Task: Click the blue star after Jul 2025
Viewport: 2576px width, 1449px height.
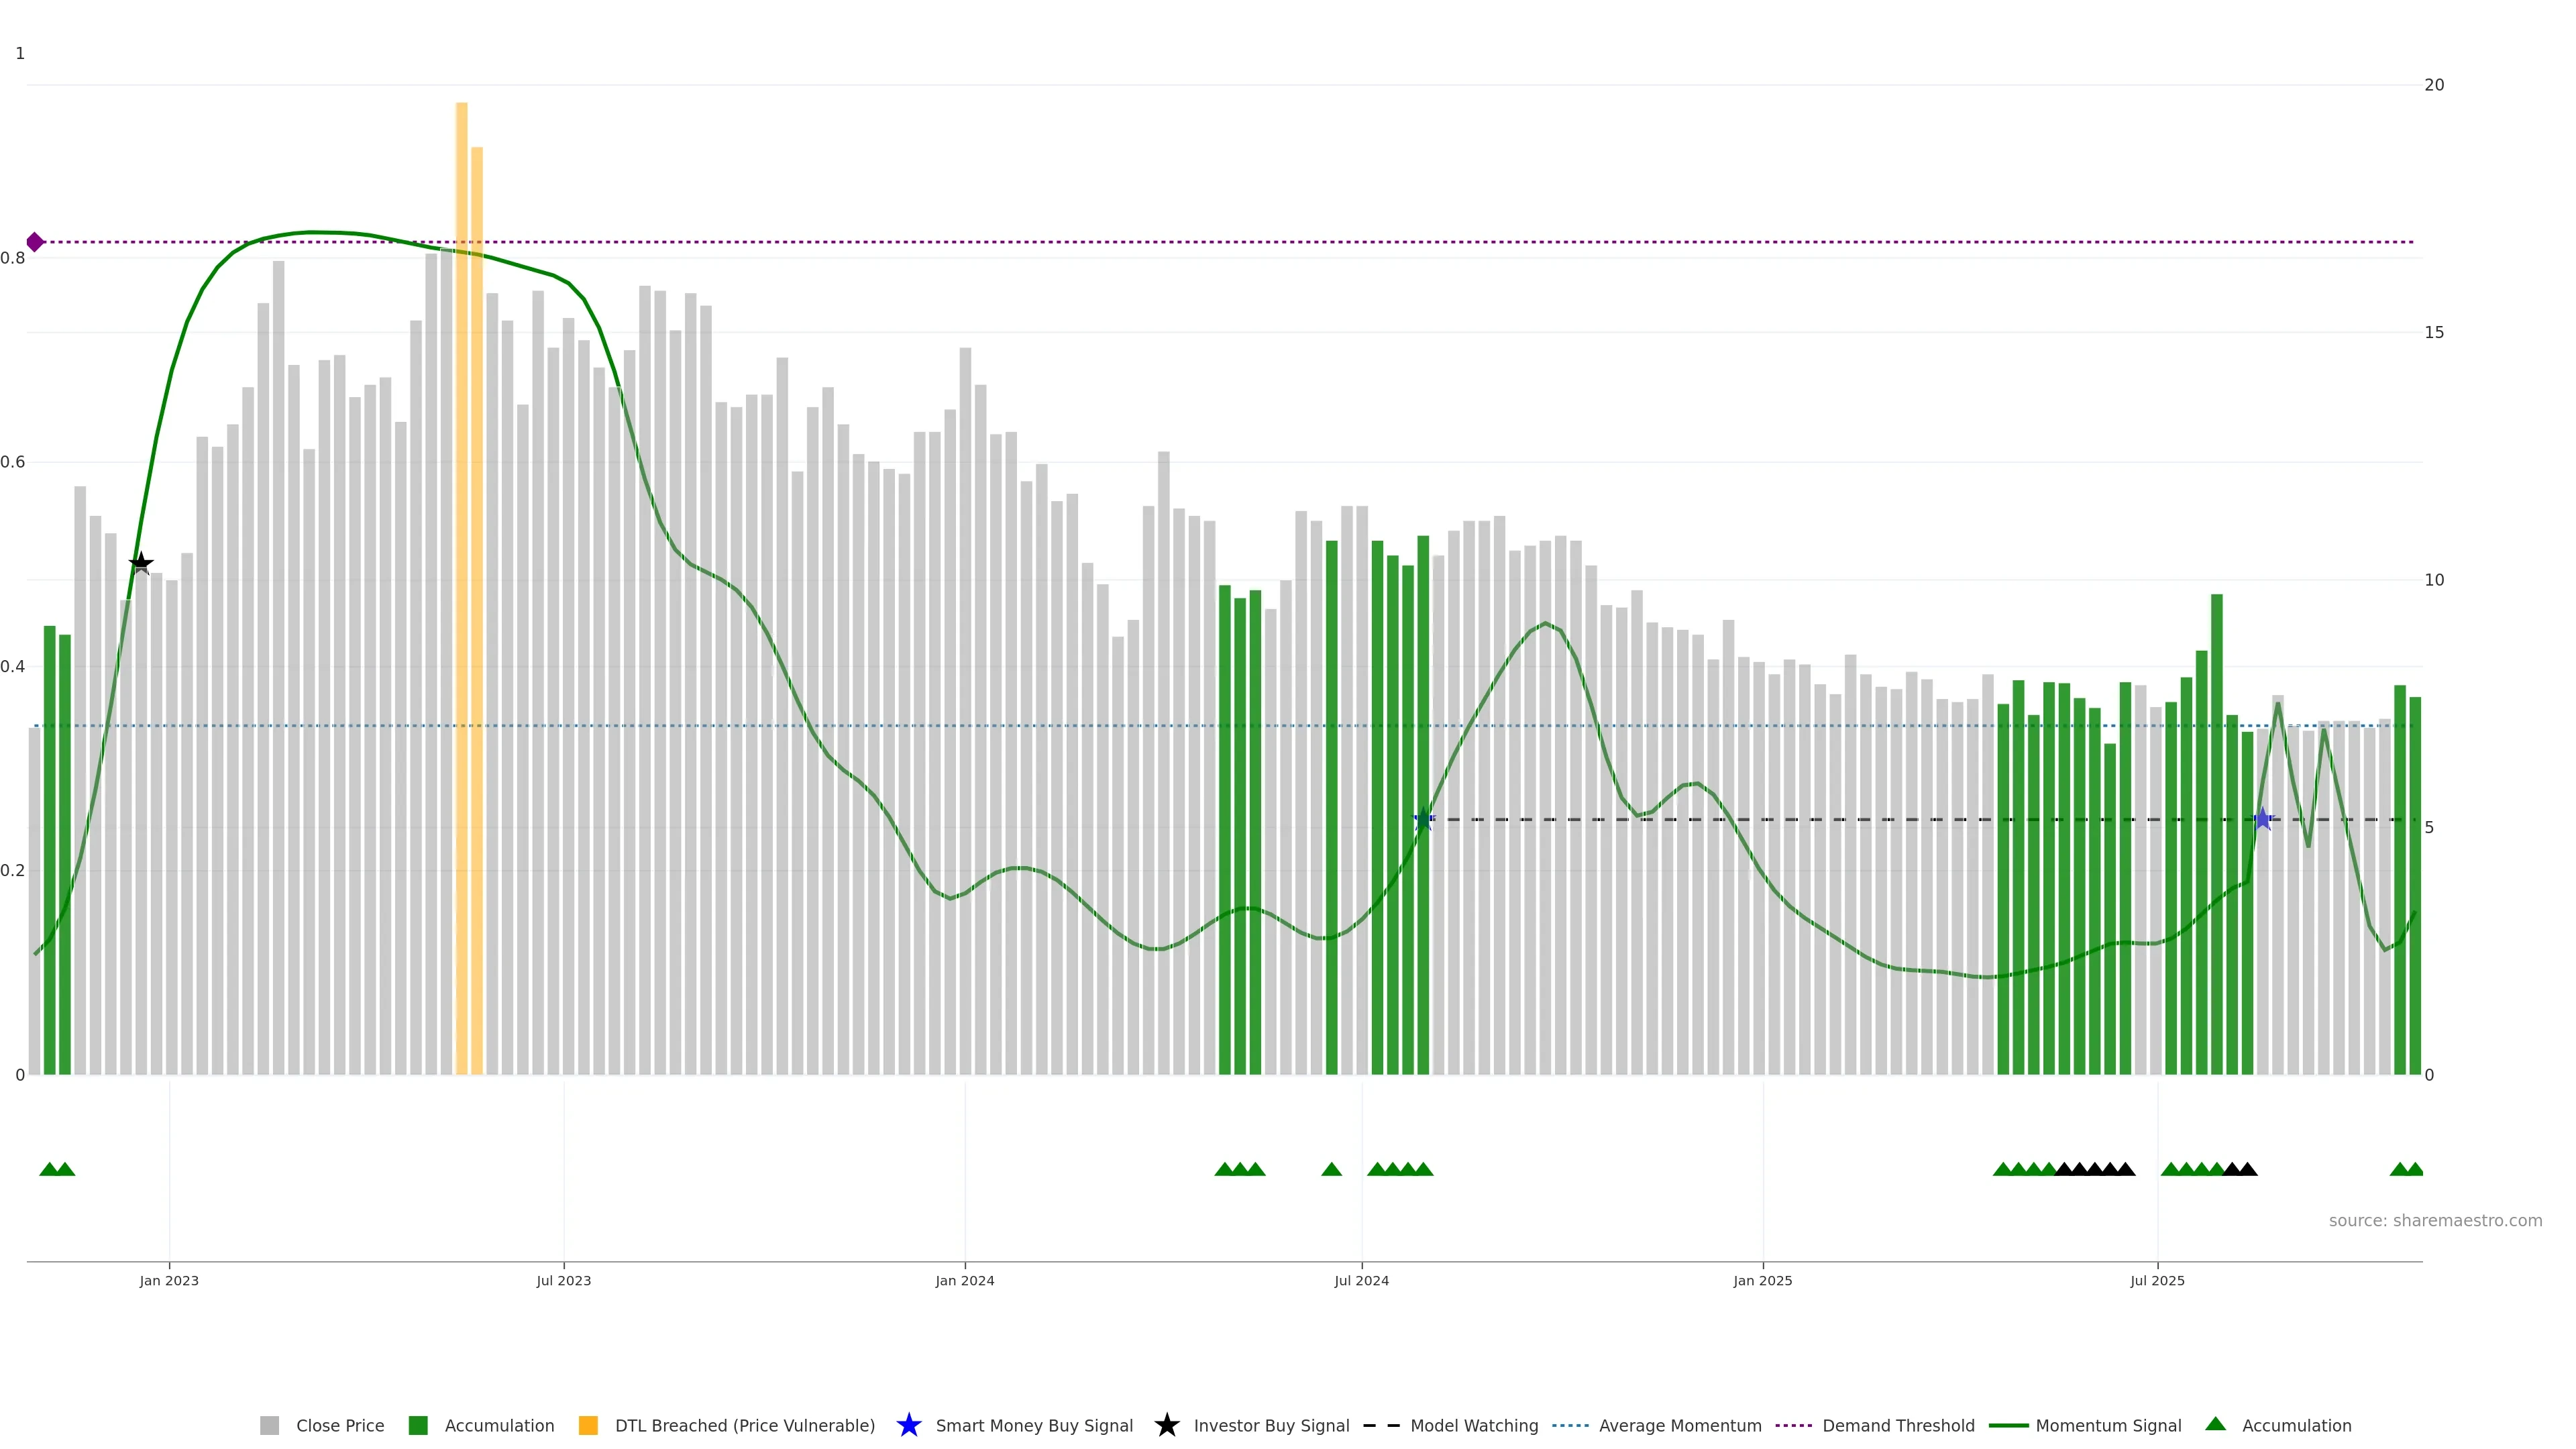Action: coord(2263,820)
